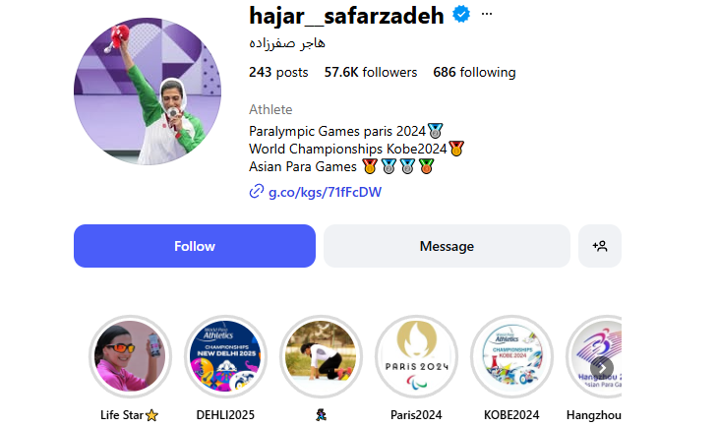Viewport: 718px width, 427px height.
Task: Click the blue verified badge
Action: (461, 14)
